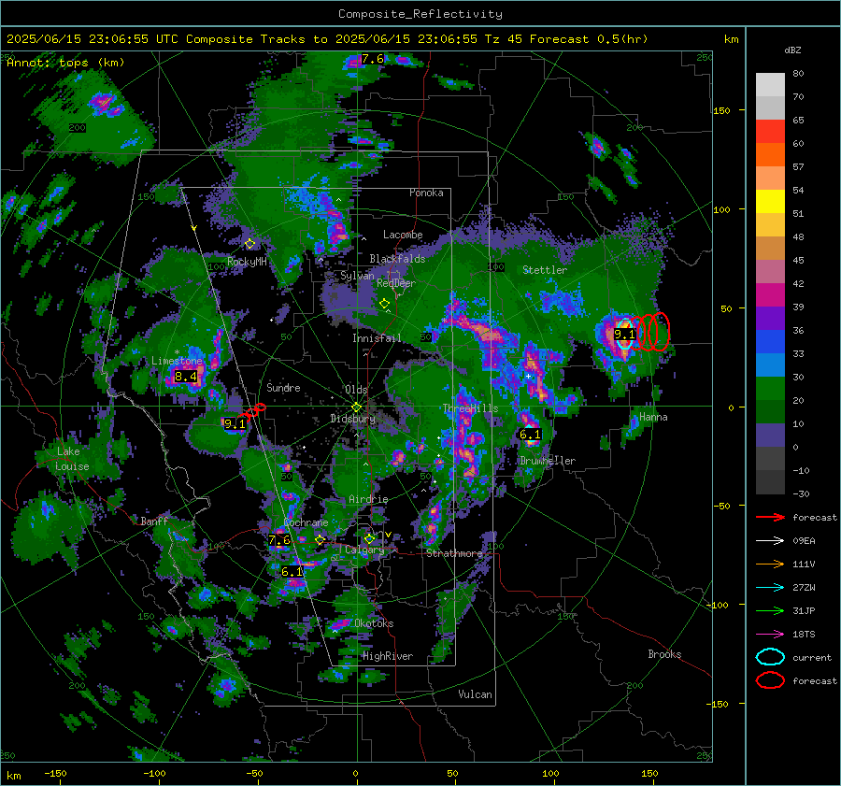Click the yellow diamond marker above Calgary
This screenshot has width=841, height=786.
tap(369, 538)
